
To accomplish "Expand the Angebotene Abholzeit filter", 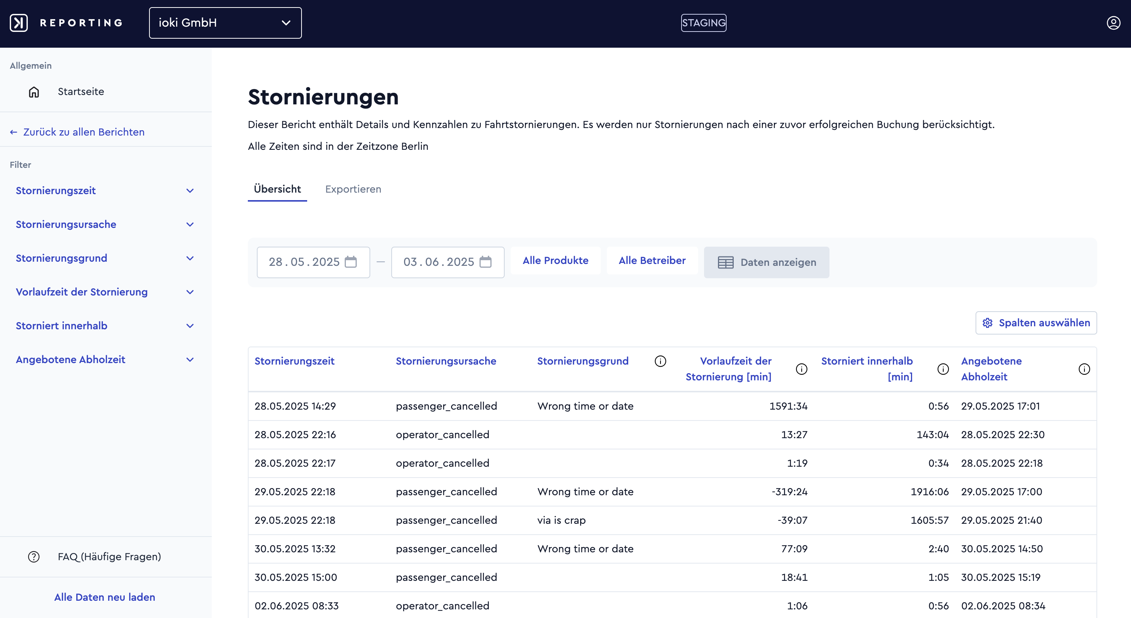I will click(x=106, y=359).
